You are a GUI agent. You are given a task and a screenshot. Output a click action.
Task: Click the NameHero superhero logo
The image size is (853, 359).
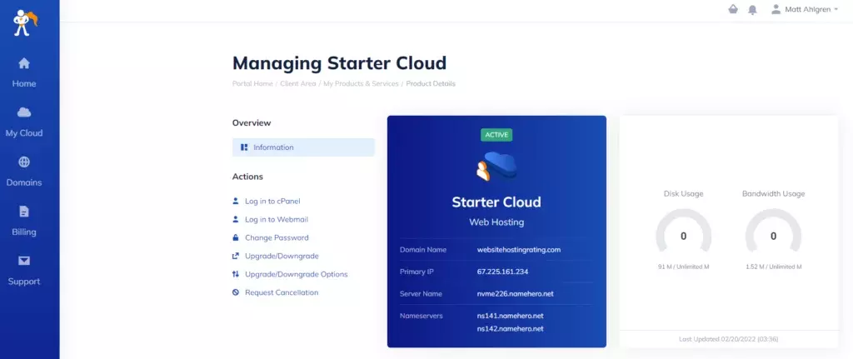tap(25, 22)
